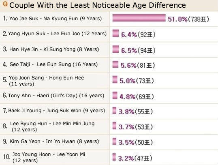Click the 6.5% percentage label

point(129,50)
